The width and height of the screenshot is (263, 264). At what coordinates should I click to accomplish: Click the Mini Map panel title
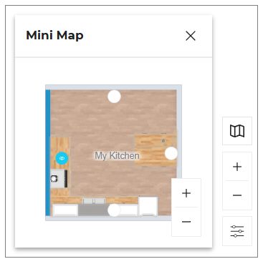coord(54,35)
